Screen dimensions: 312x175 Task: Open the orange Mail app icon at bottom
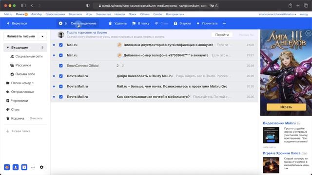pyautogui.click(x=7, y=167)
